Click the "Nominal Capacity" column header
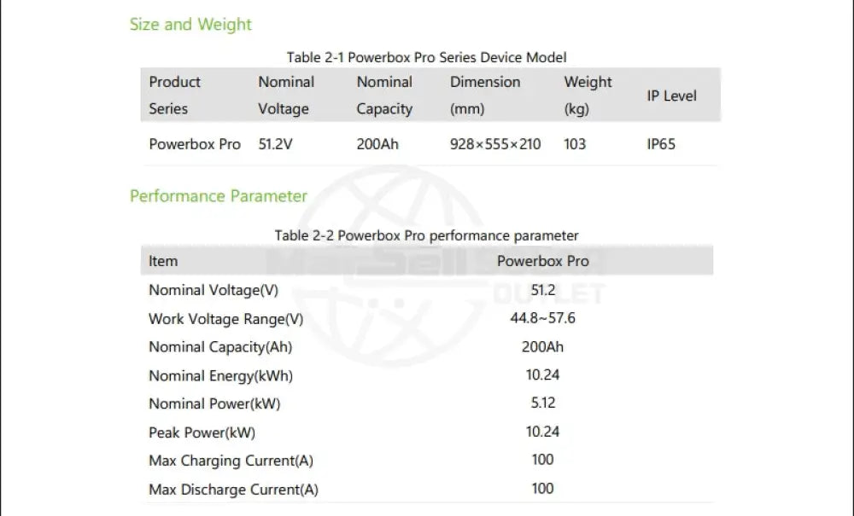 (384, 96)
